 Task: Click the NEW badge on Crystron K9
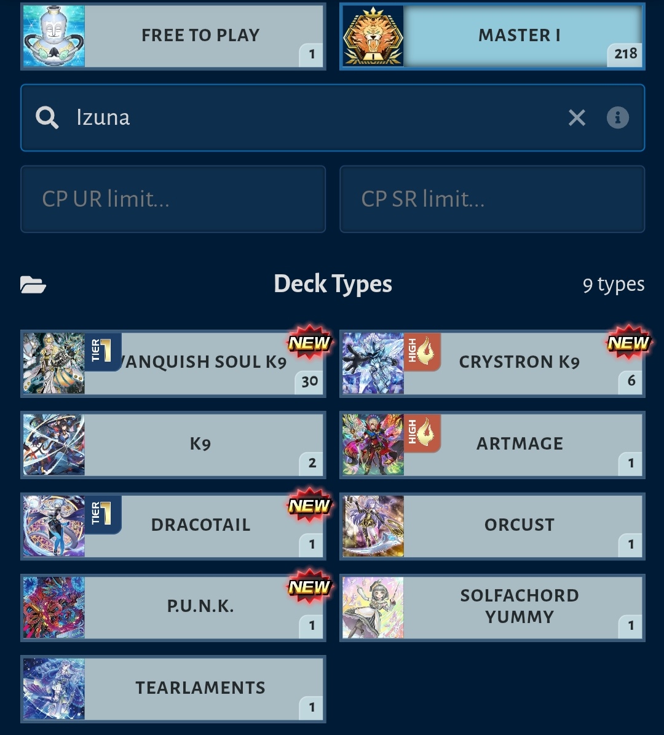coord(628,343)
